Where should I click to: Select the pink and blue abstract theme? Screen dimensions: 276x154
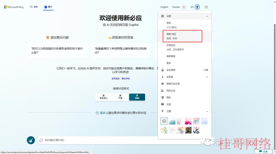tap(196, 121)
